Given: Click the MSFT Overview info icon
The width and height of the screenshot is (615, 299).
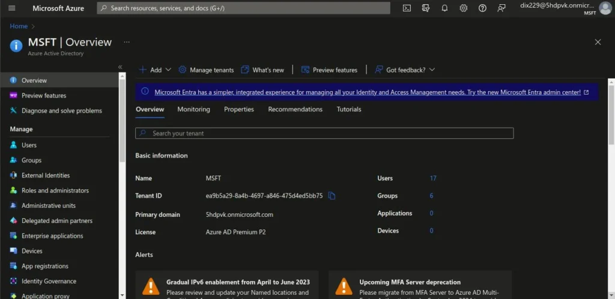Looking at the screenshot, I should click(16, 46).
